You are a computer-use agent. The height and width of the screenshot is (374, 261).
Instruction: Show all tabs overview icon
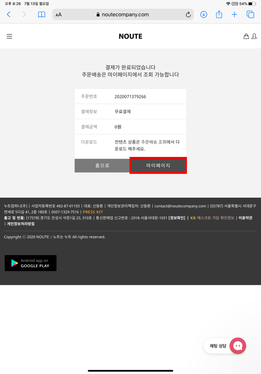coord(250,15)
